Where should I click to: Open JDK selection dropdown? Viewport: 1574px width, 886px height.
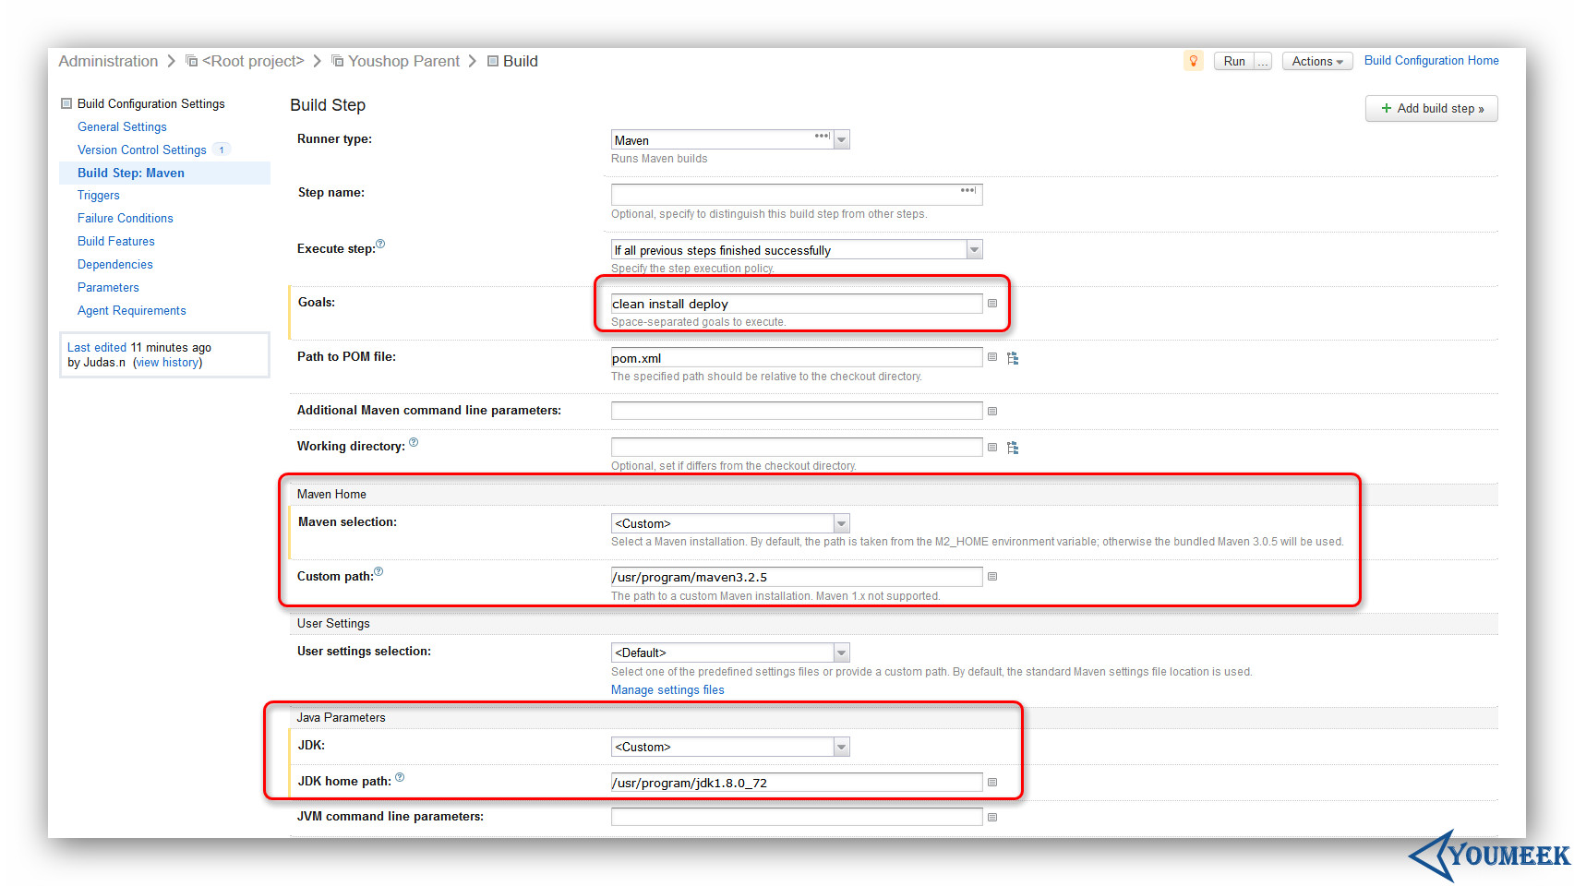[842, 747]
